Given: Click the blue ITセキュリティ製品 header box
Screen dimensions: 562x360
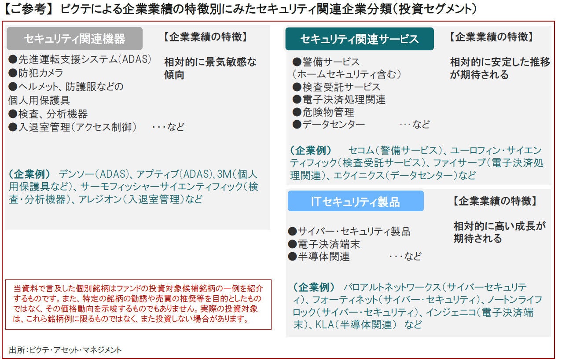Looking at the screenshot, I should (355, 202).
